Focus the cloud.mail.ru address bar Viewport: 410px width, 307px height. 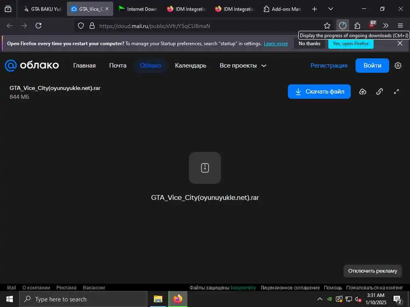(x=199, y=26)
